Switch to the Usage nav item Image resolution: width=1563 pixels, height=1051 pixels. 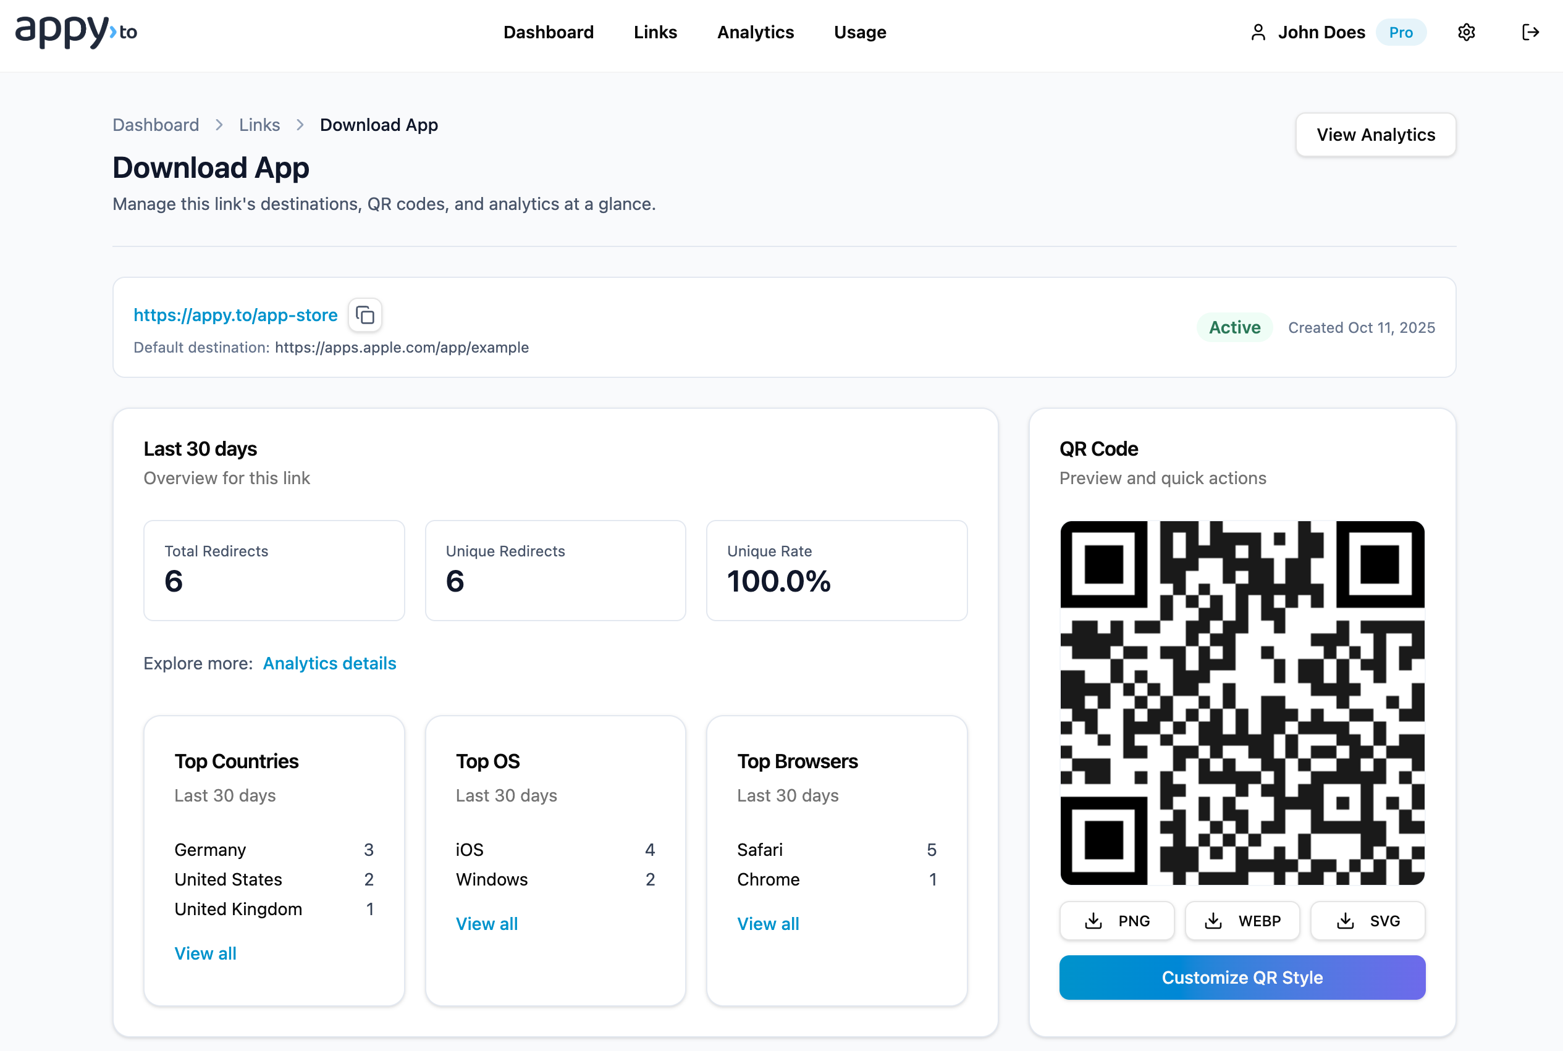859,32
